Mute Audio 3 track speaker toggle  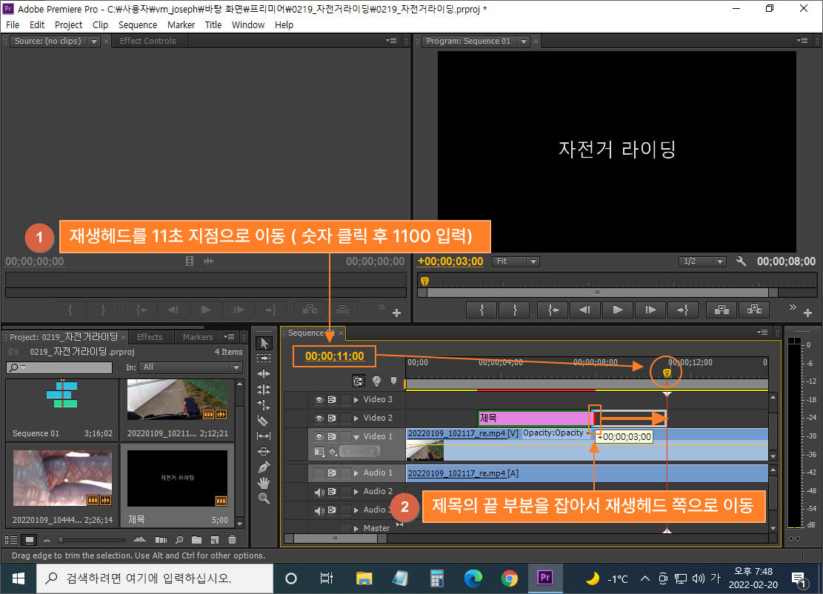(x=319, y=510)
